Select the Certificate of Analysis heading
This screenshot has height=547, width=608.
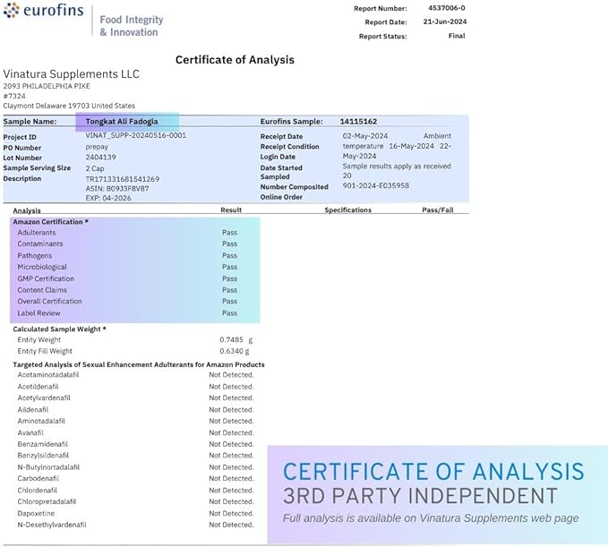pos(235,60)
